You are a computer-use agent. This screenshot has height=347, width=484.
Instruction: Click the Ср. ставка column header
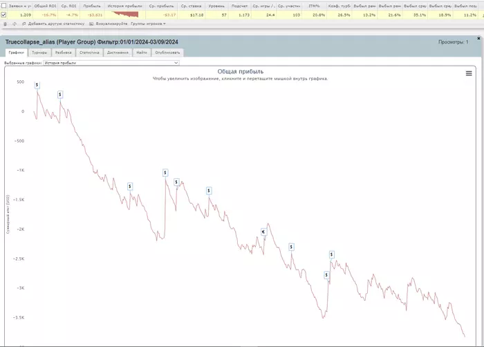tap(191, 6)
